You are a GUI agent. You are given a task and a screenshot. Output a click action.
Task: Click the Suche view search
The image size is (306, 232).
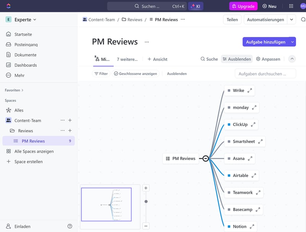209,59
